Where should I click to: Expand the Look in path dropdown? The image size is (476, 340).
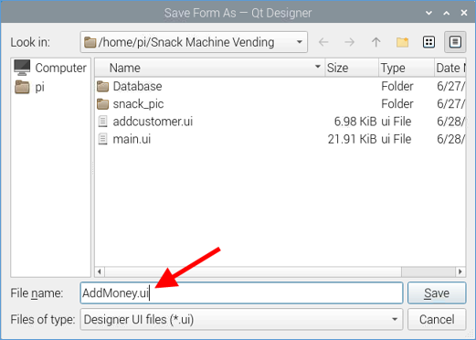(300, 42)
